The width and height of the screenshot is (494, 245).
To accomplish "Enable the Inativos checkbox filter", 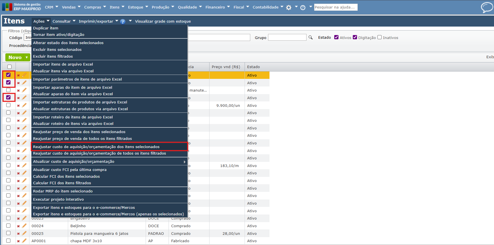I will point(379,37).
